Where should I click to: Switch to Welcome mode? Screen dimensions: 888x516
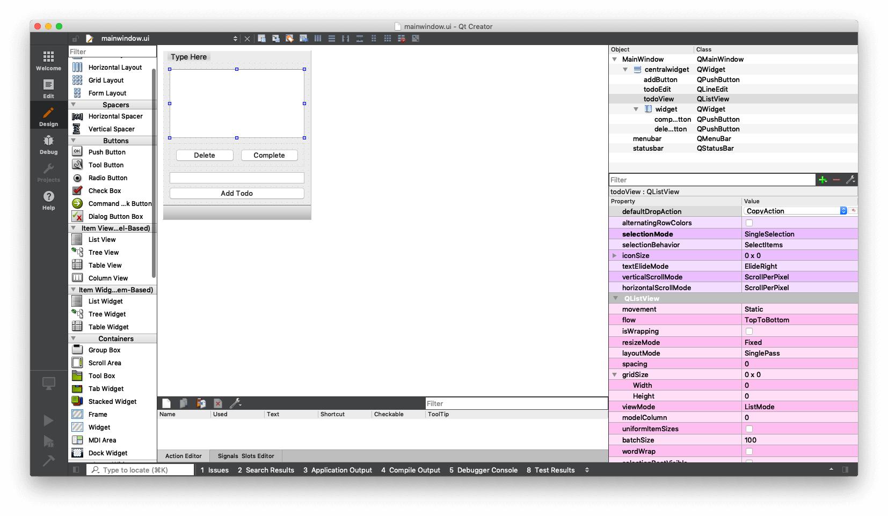tap(48, 60)
